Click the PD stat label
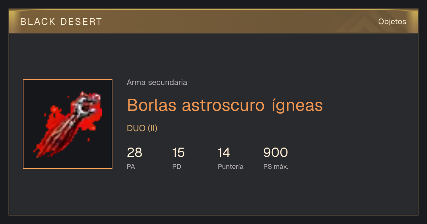The height and width of the screenshot is (224, 427). click(x=177, y=166)
